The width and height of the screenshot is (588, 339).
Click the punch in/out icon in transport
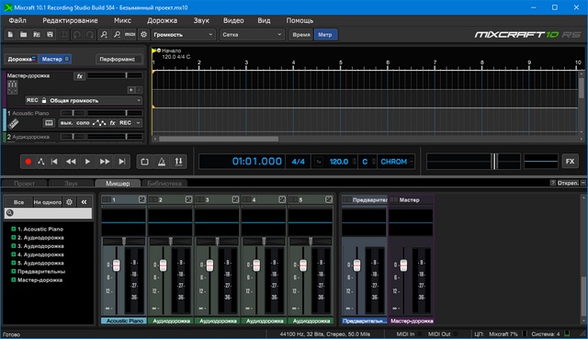click(178, 162)
